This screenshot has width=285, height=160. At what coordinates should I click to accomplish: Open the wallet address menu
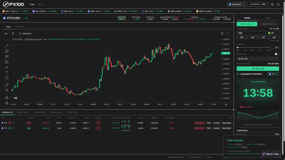click(258, 4)
